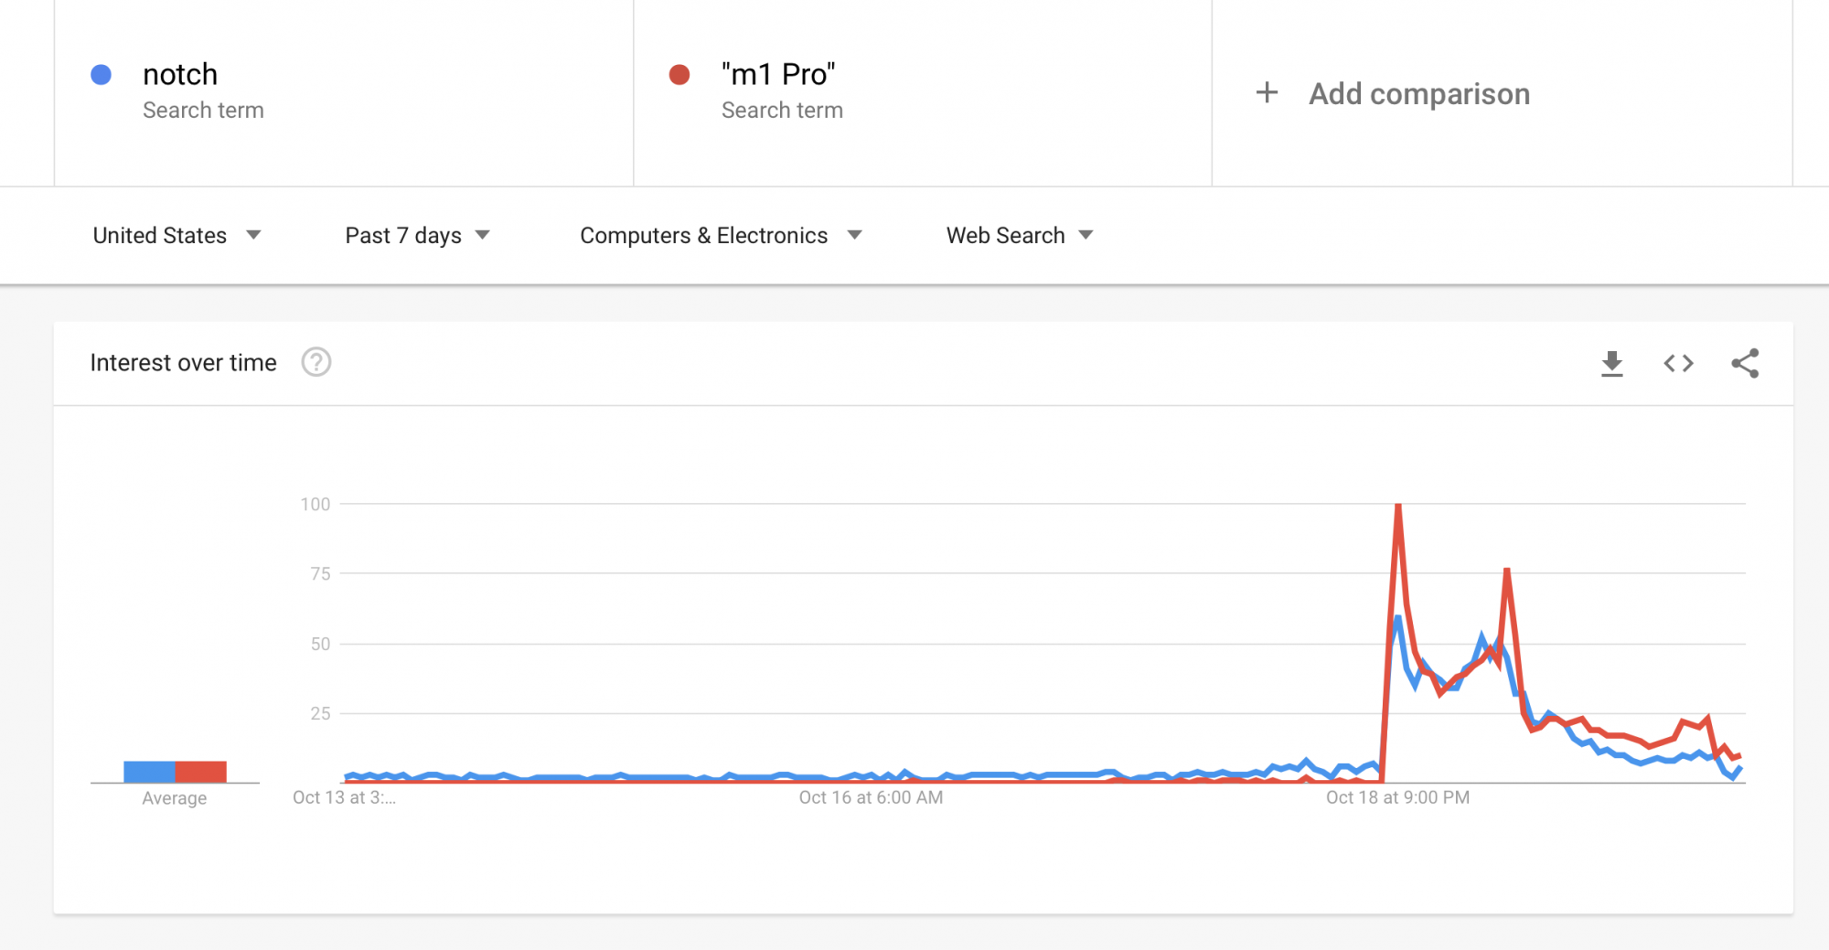Click the Interest over time heading
1829x950 pixels.
(183, 363)
